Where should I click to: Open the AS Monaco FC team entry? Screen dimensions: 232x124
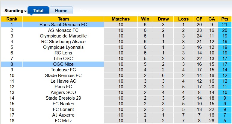pos(63,30)
